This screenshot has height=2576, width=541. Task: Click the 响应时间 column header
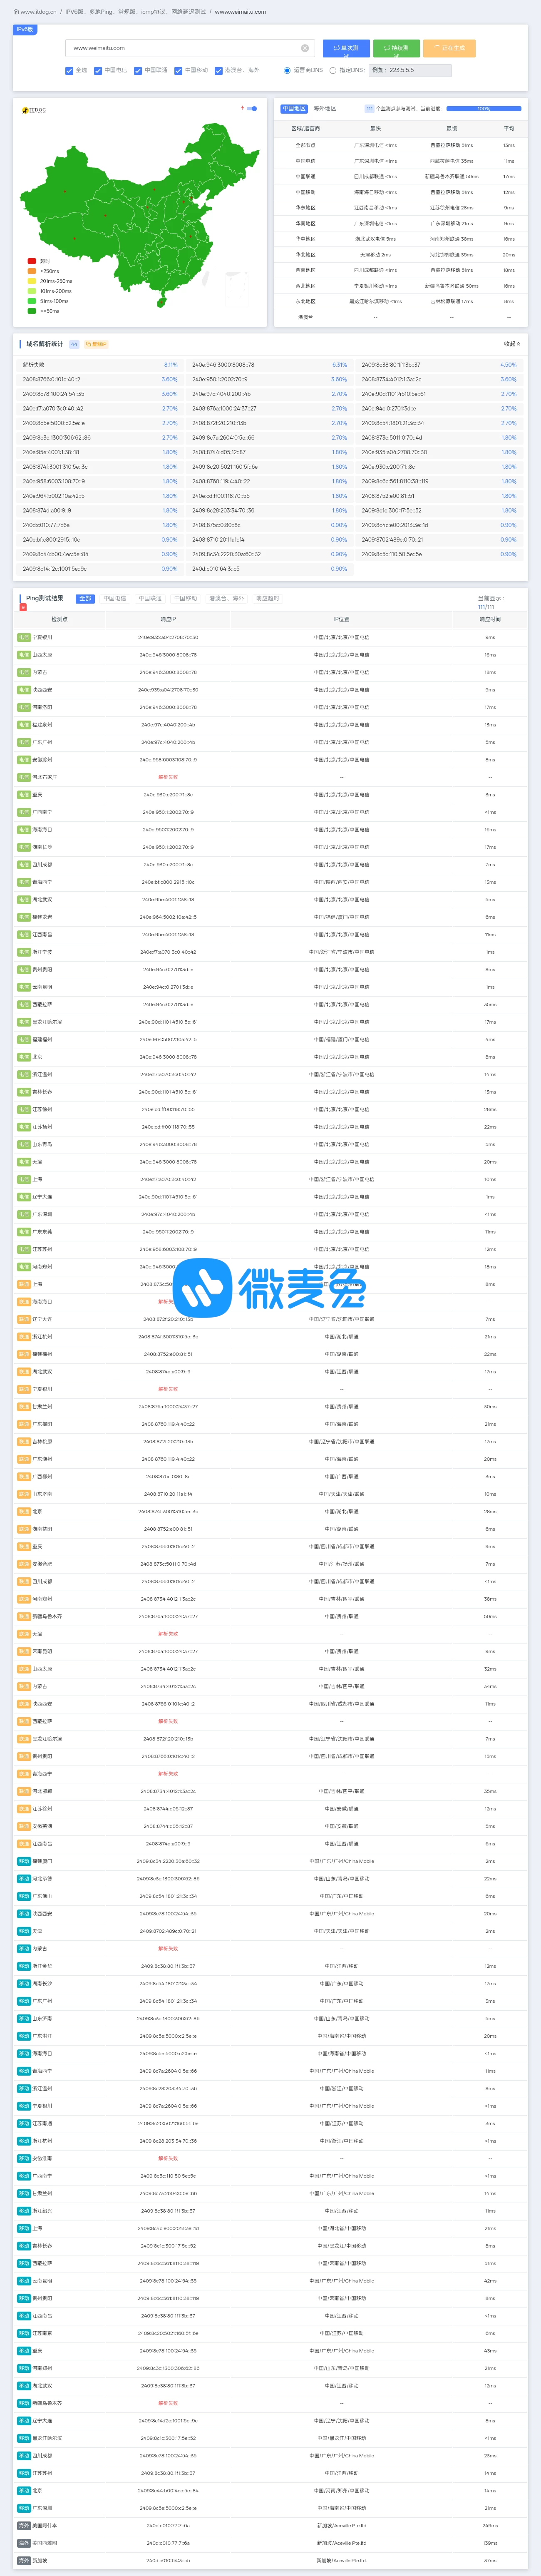(x=490, y=619)
